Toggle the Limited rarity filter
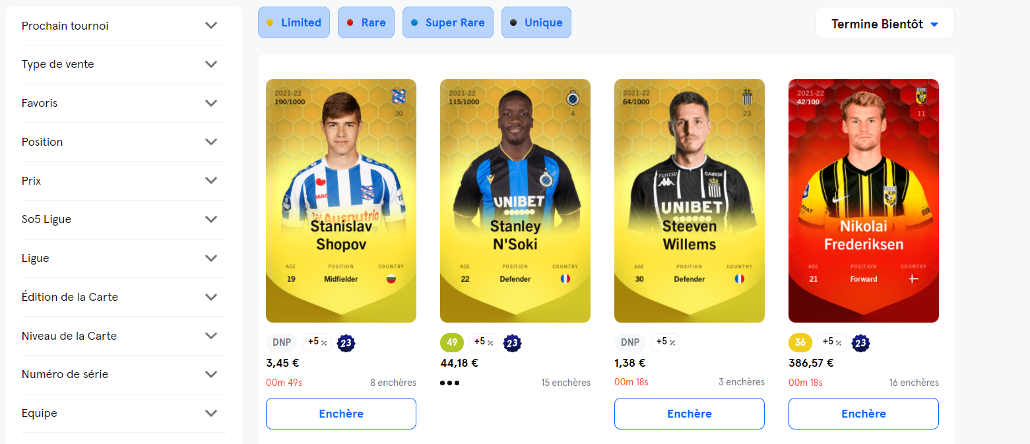 [x=294, y=22]
